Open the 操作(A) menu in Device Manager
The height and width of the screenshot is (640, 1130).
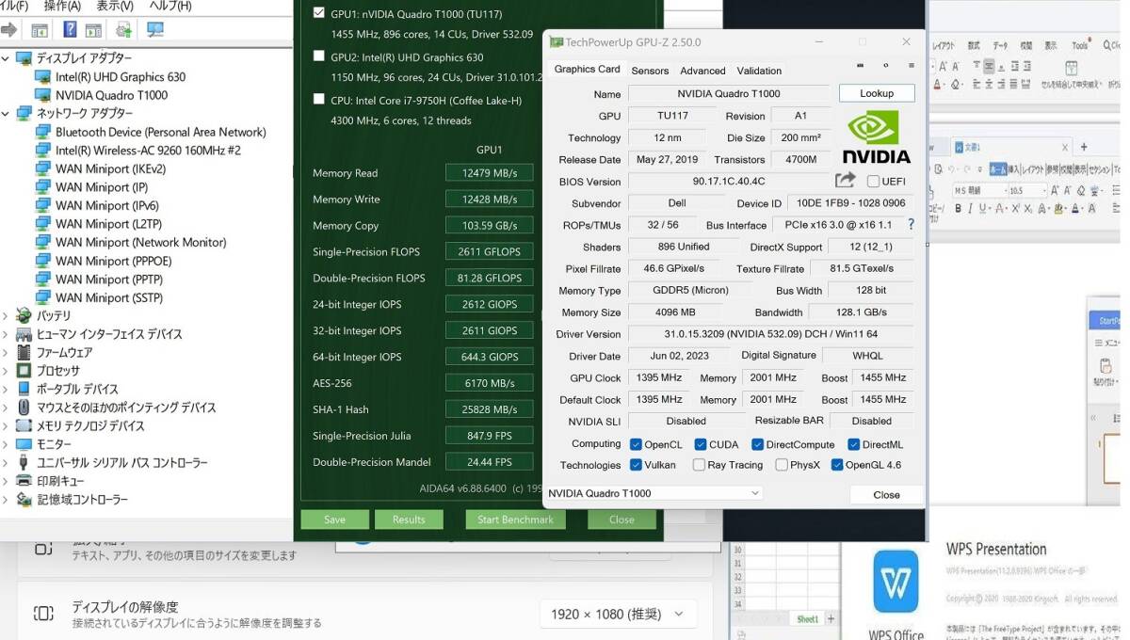pyautogui.click(x=62, y=6)
